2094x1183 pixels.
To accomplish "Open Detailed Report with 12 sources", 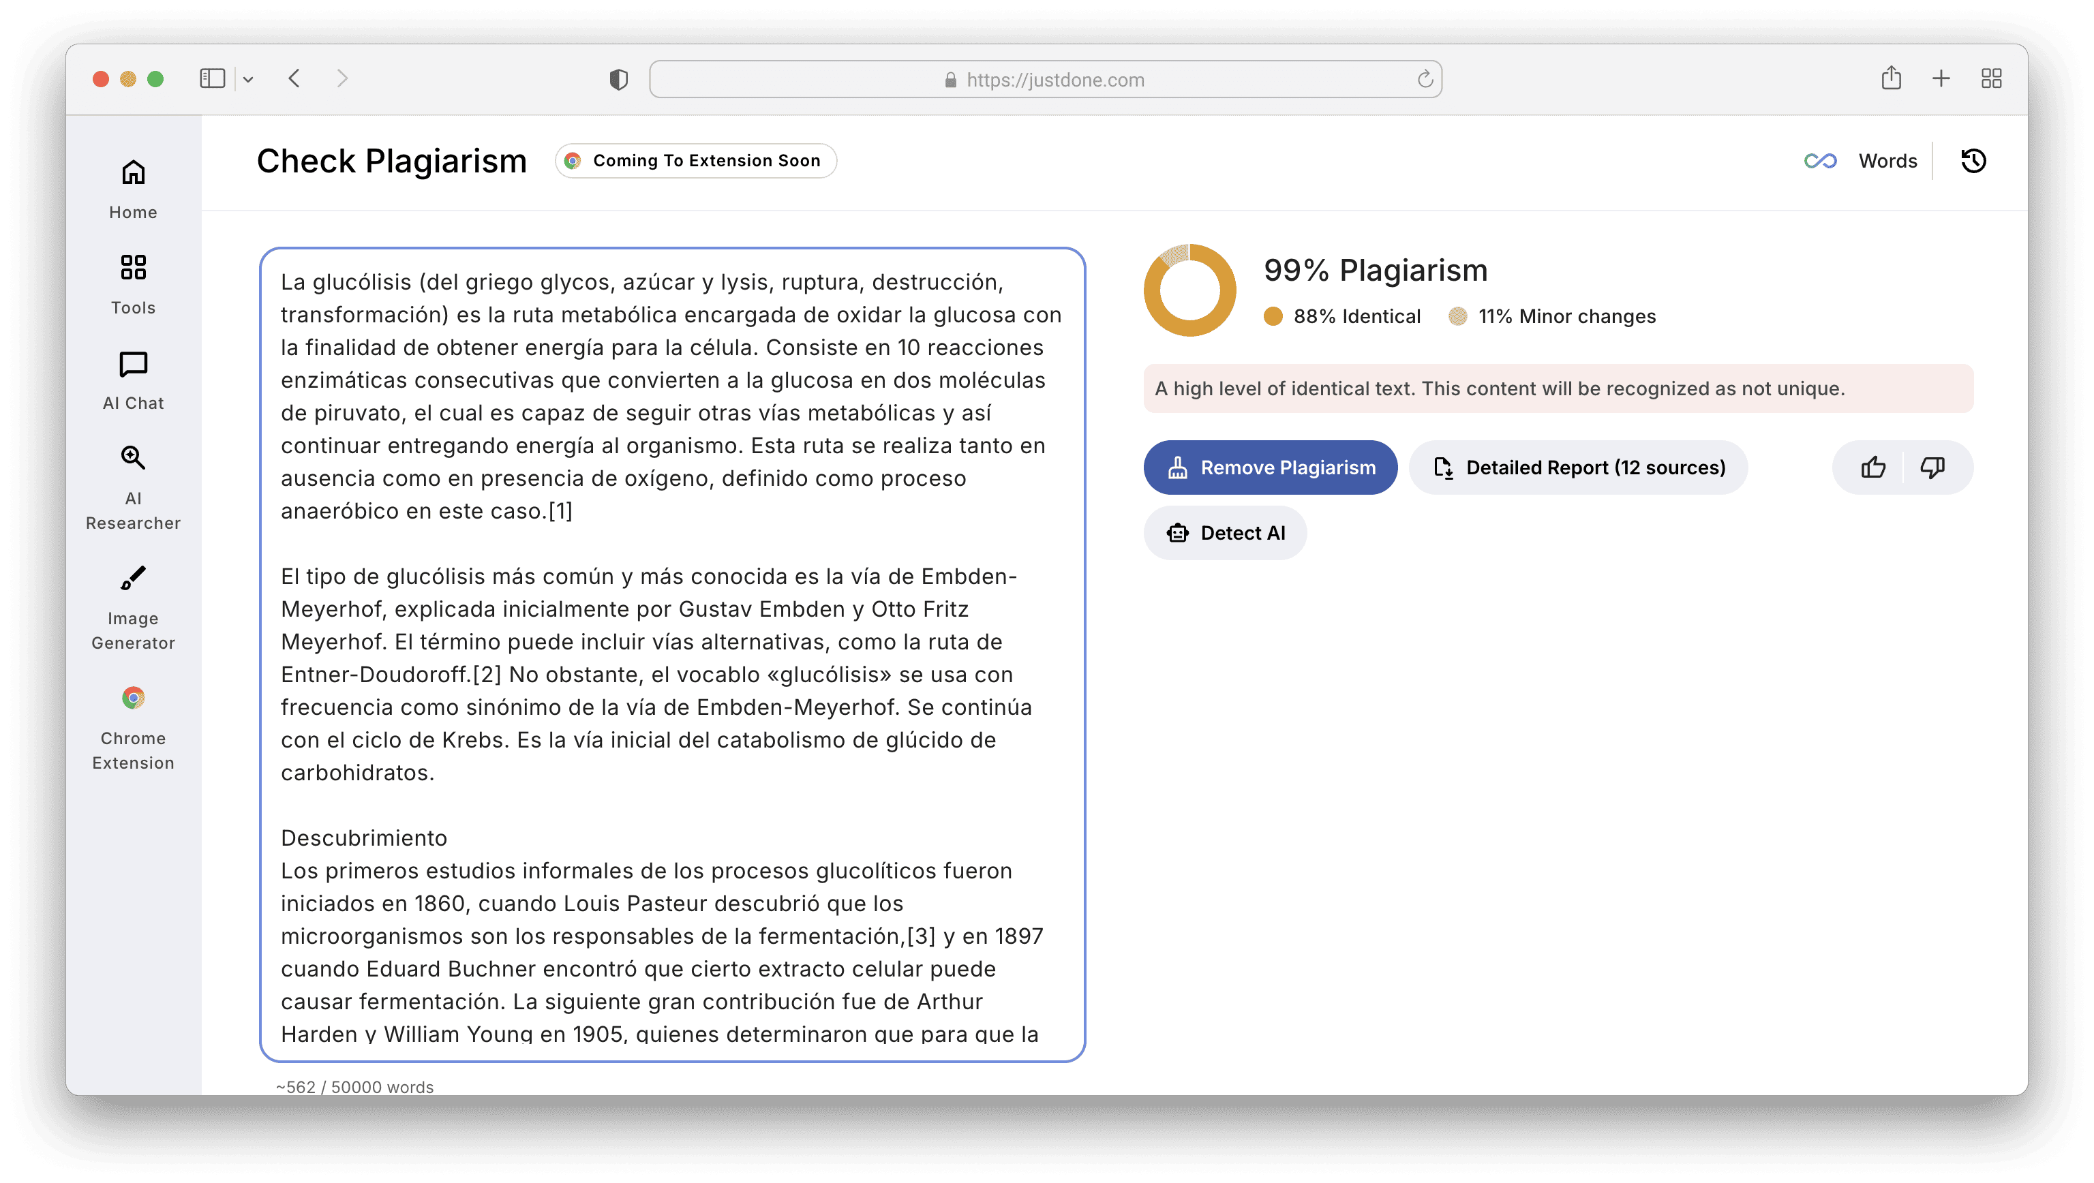I will click(1578, 467).
